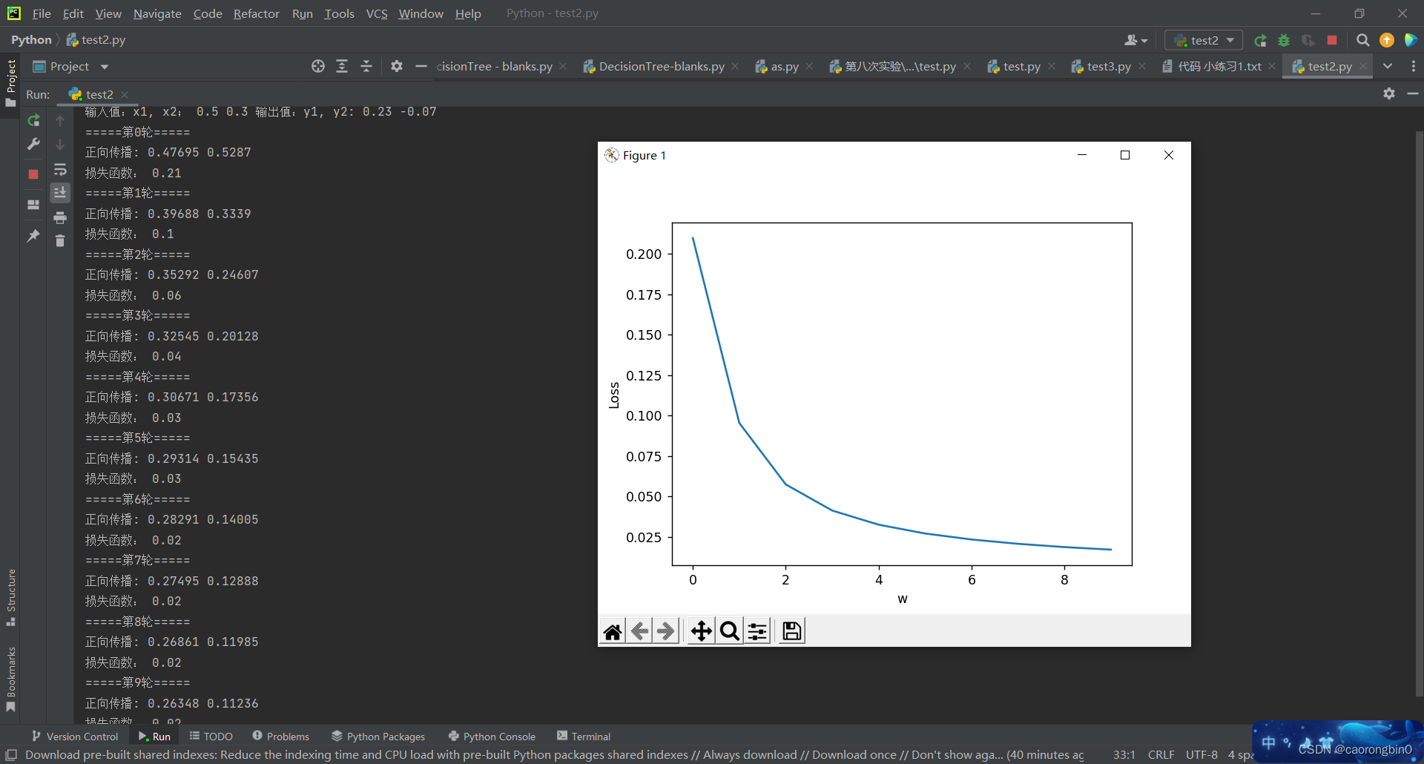Open Python Packages tool window

[378, 737]
